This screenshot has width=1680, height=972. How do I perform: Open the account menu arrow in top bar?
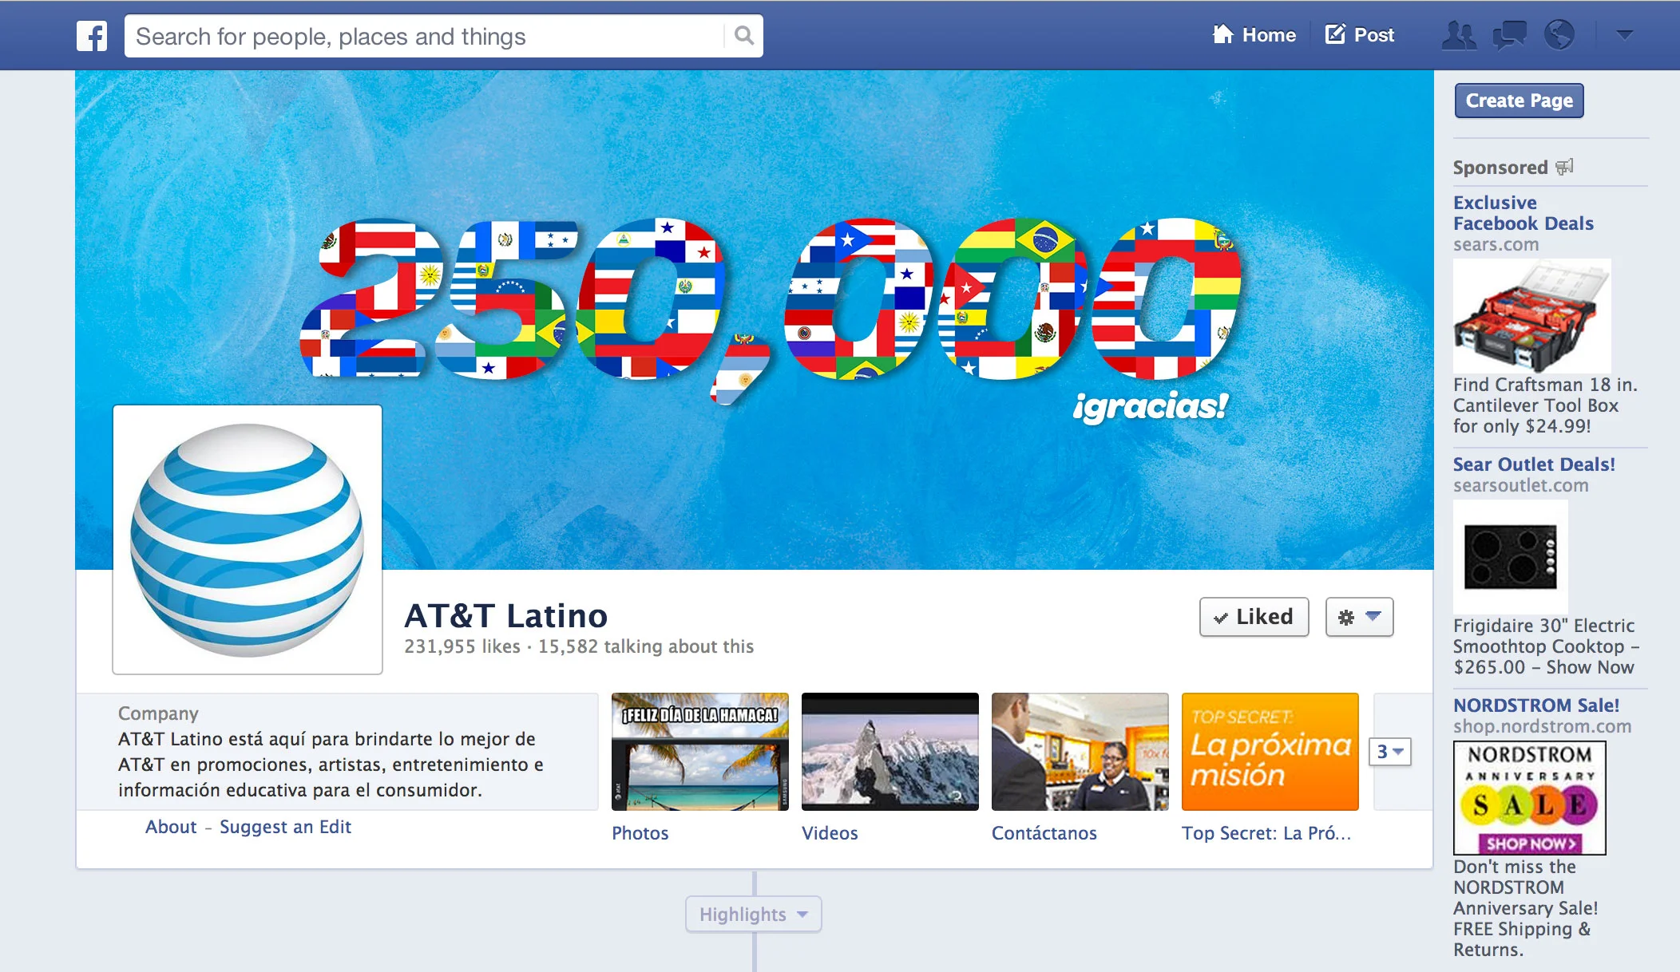(1624, 35)
